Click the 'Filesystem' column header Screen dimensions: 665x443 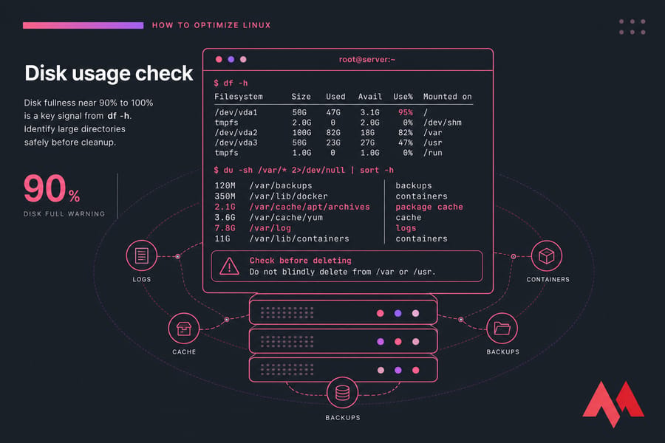239,97
